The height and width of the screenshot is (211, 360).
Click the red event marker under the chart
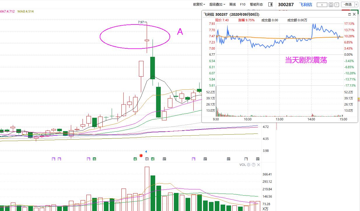141,156
